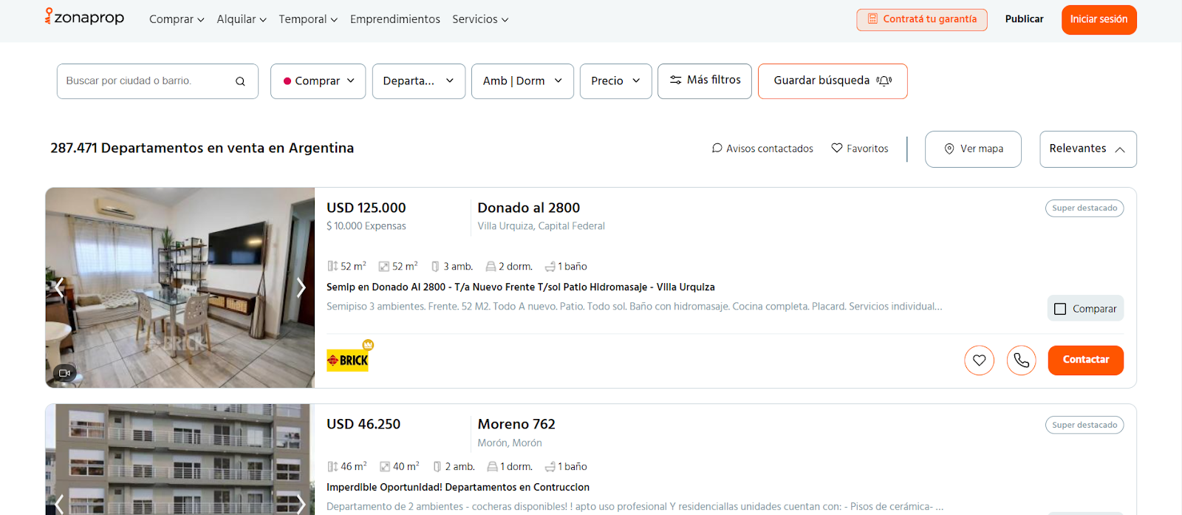The image size is (1182, 515).
Task: Click the heart icon next to Favoritos
Action: coord(837,148)
